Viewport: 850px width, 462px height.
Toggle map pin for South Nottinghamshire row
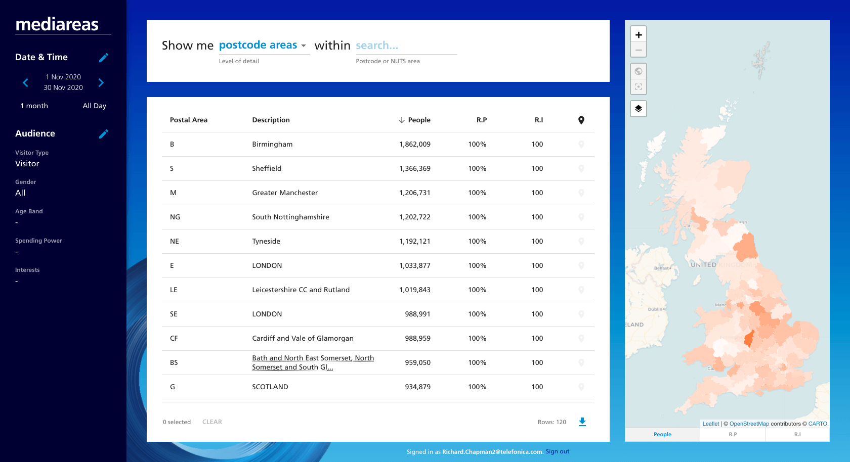(x=581, y=217)
